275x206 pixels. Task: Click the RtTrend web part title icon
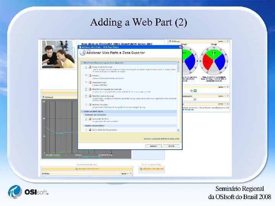click(x=43, y=97)
